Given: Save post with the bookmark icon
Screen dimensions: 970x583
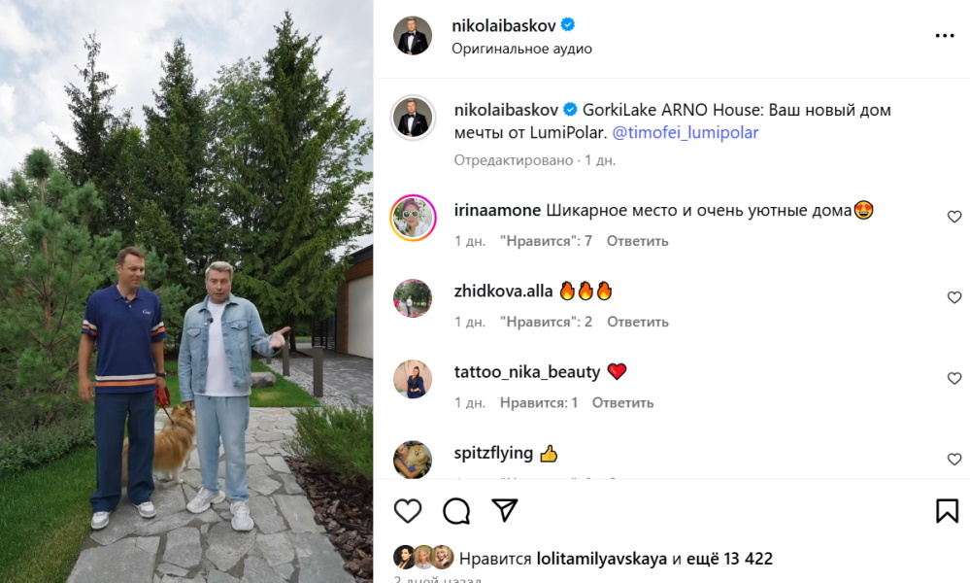Looking at the screenshot, I should pos(947,510).
